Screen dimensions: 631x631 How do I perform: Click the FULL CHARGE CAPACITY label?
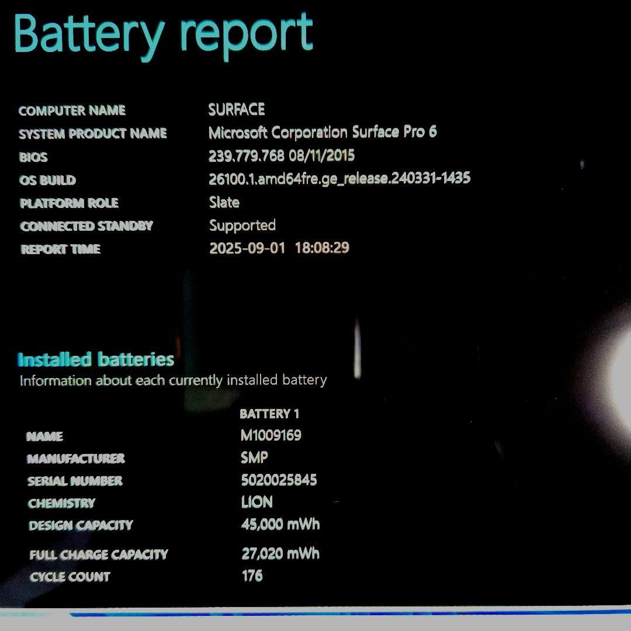click(99, 554)
